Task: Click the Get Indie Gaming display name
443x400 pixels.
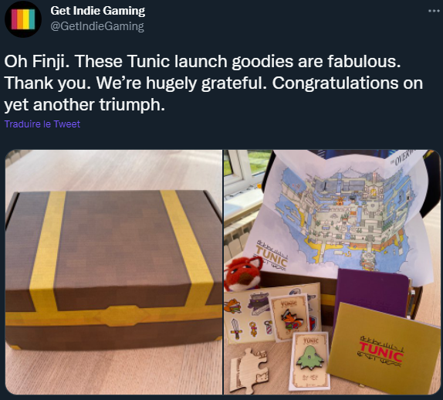Action: [x=97, y=11]
